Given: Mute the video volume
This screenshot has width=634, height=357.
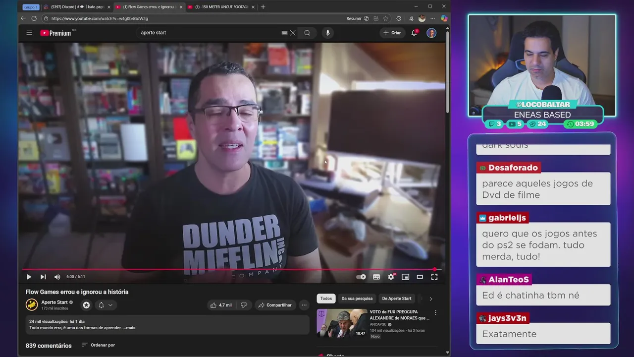Looking at the screenshot, I should click(x=57, y=277).
